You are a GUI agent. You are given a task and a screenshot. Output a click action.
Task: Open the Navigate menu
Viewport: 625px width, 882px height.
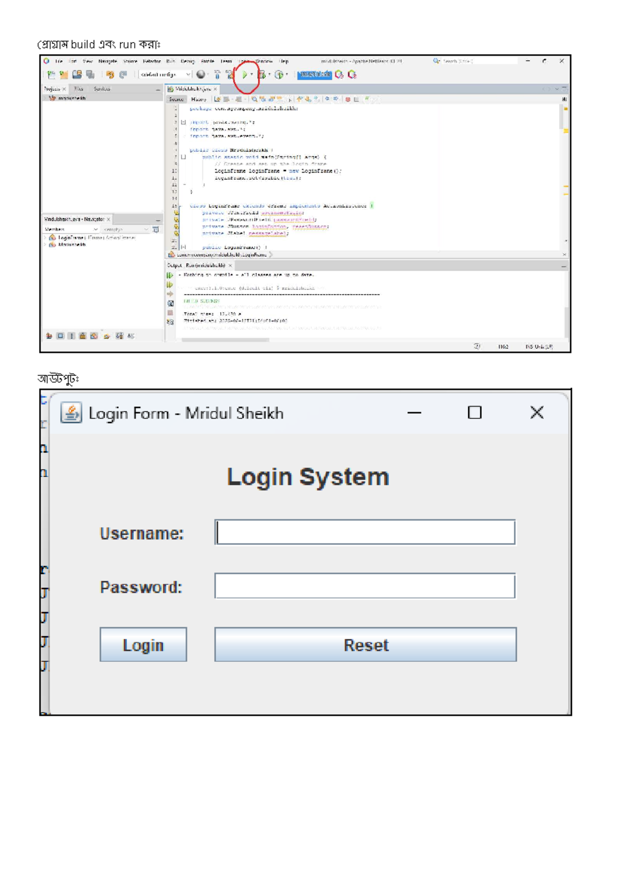pyautogui.click(x=107, y=61)
